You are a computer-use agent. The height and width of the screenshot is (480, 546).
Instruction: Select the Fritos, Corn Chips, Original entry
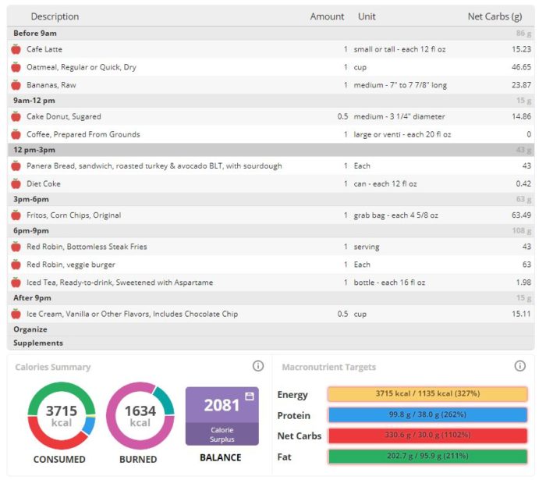pos(271,215)
